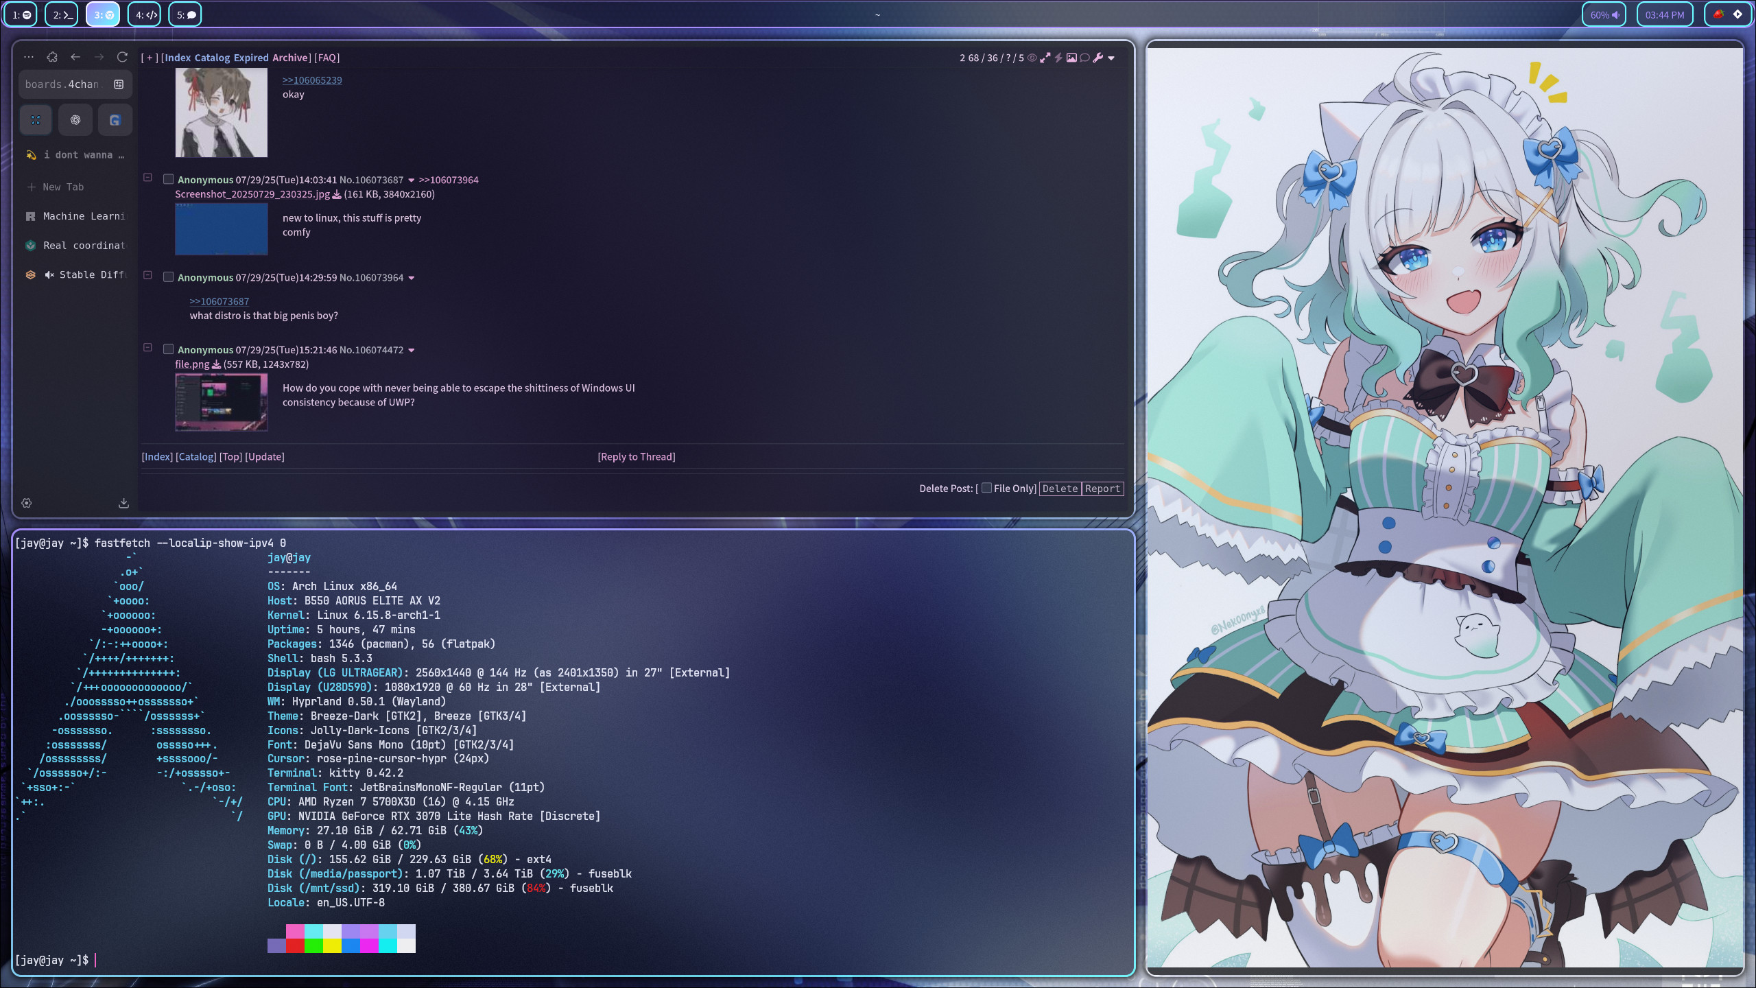1756x988 pixels.
Task: Open the Catalog link in header
Action: [x=213, y=58]
